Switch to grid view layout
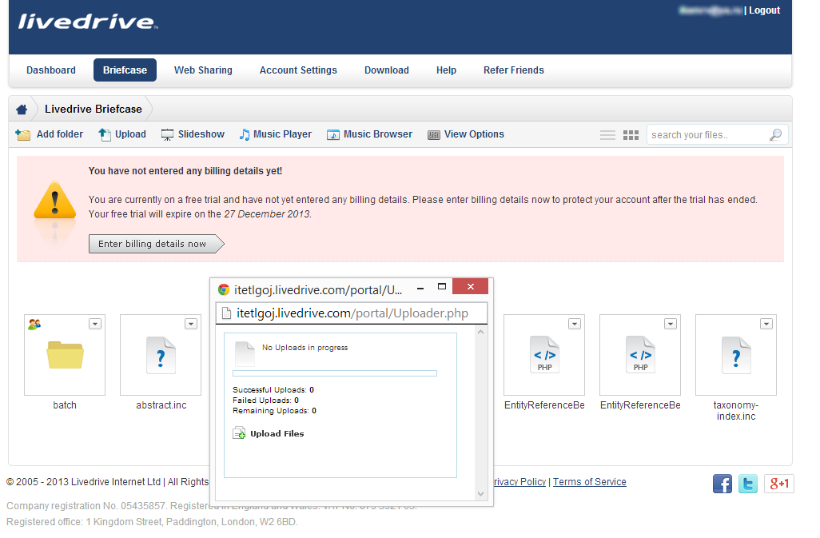 (631, 135)
